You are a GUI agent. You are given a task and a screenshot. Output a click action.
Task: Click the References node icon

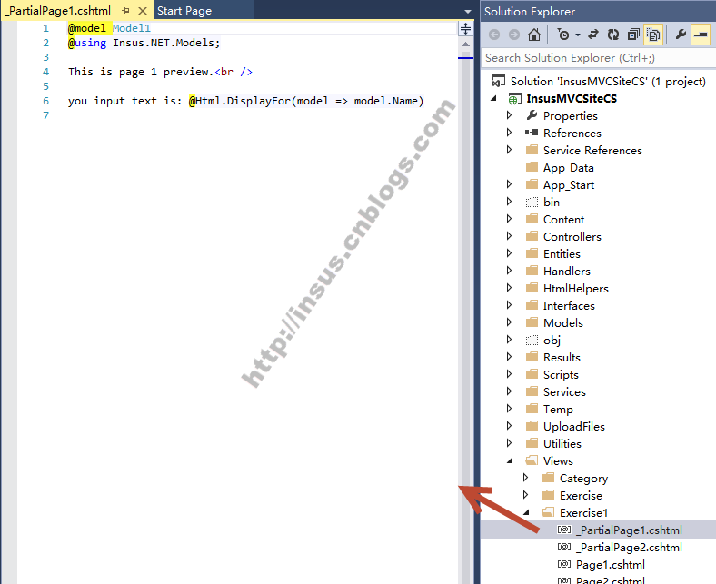[x=532, y=133]
